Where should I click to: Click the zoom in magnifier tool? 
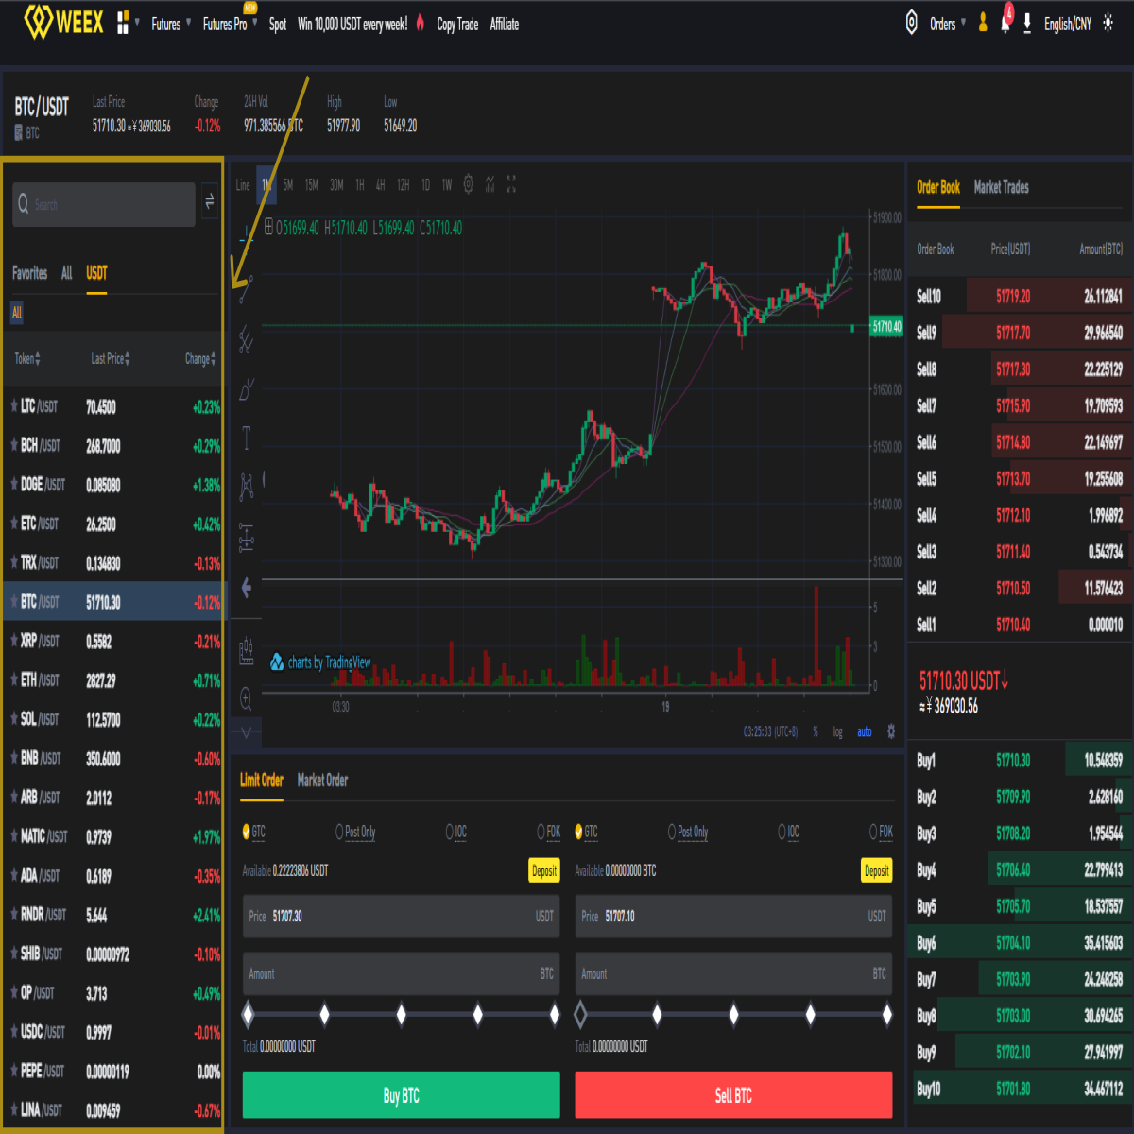(x=246, y=698)
